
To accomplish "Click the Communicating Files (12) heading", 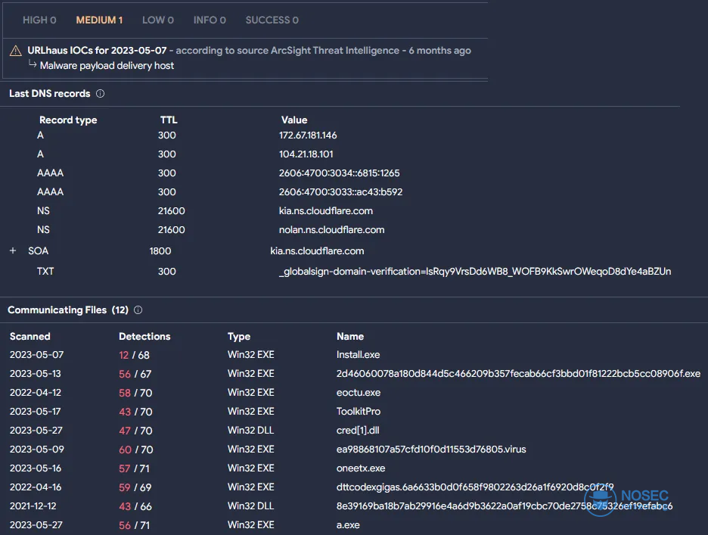I will 68,310.
